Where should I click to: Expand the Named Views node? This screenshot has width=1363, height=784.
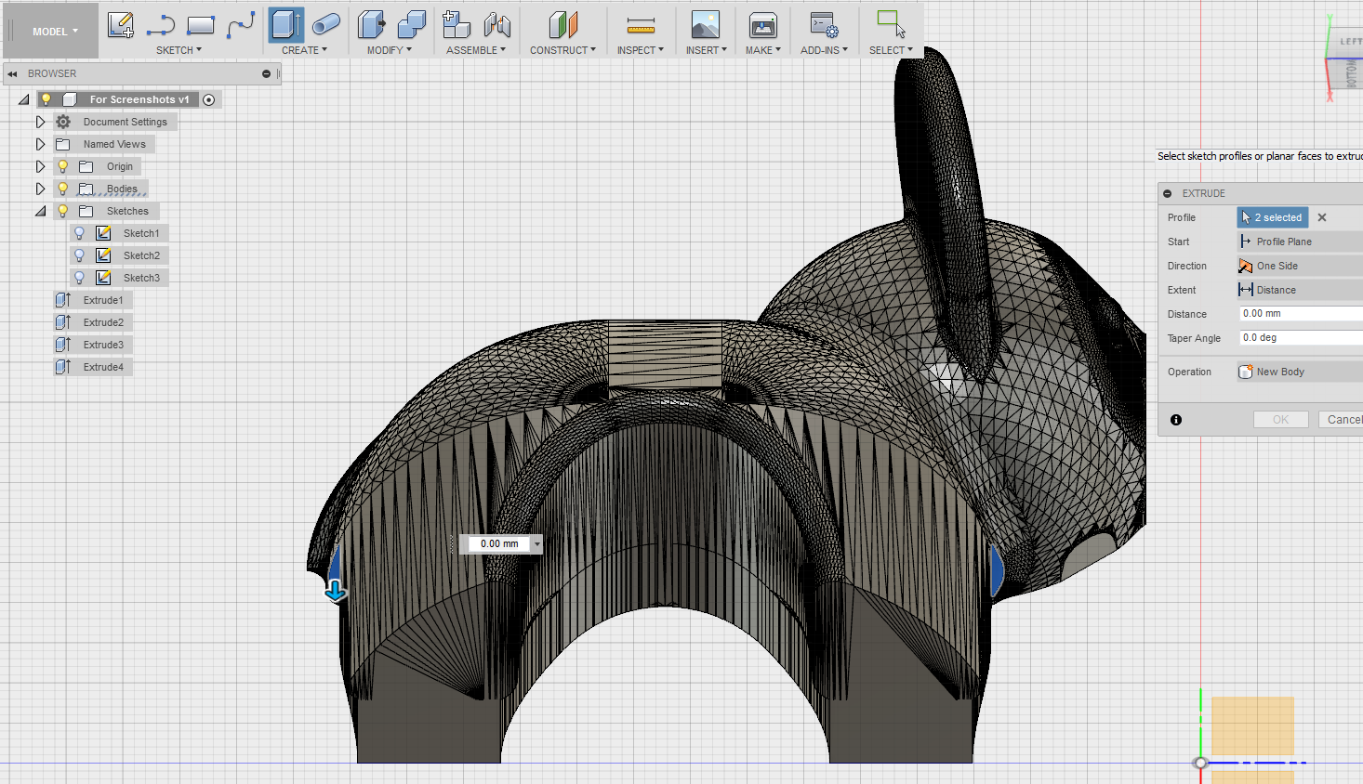point(40,144)
